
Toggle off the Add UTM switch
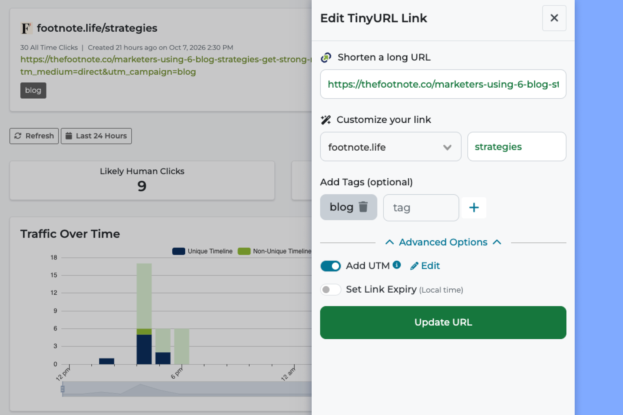pyautogui.click(x=330, y=266)
